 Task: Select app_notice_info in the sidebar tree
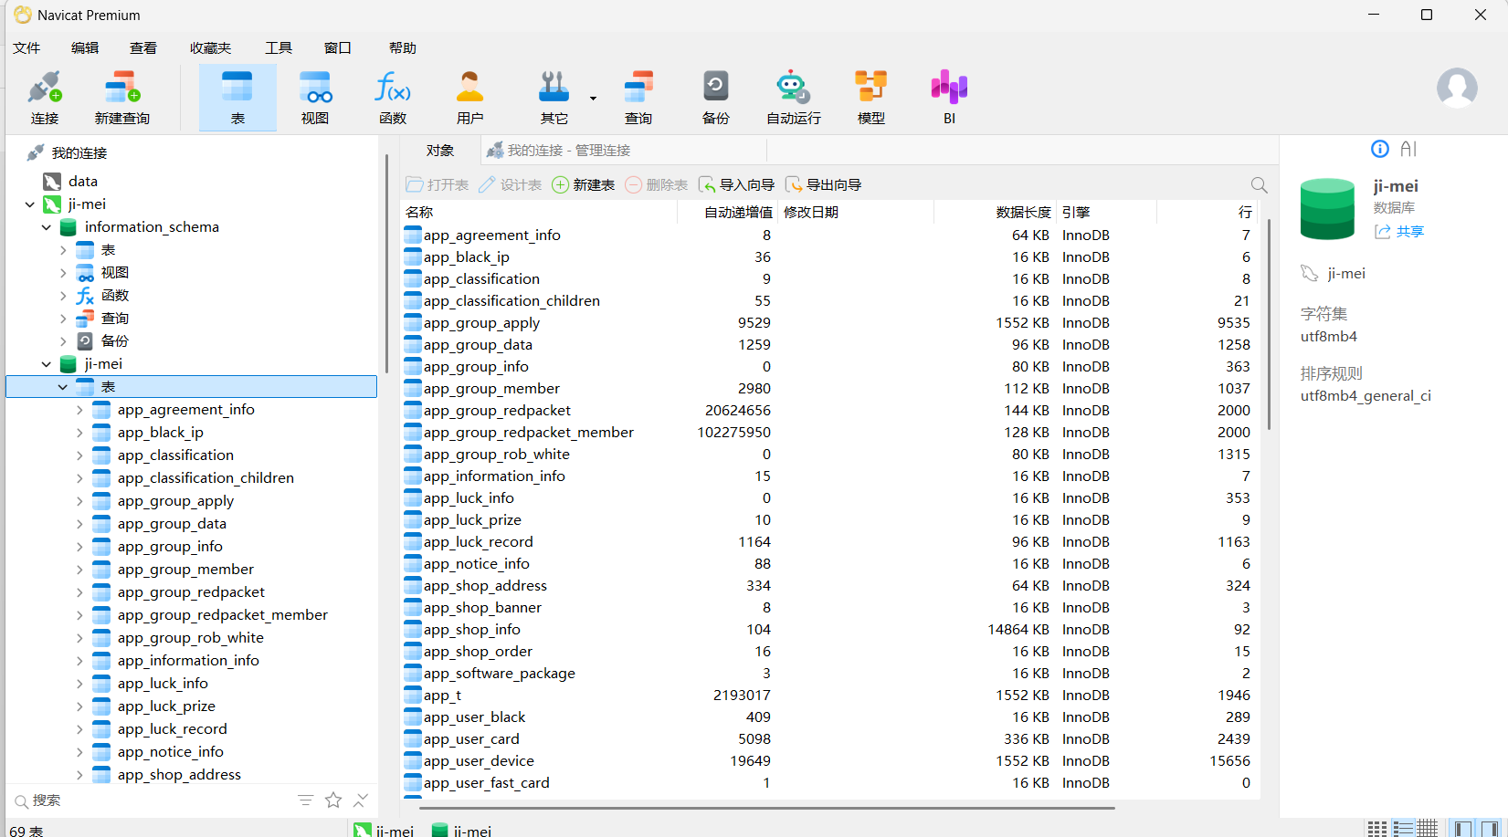pyautogui.click(x=170, y=752)
